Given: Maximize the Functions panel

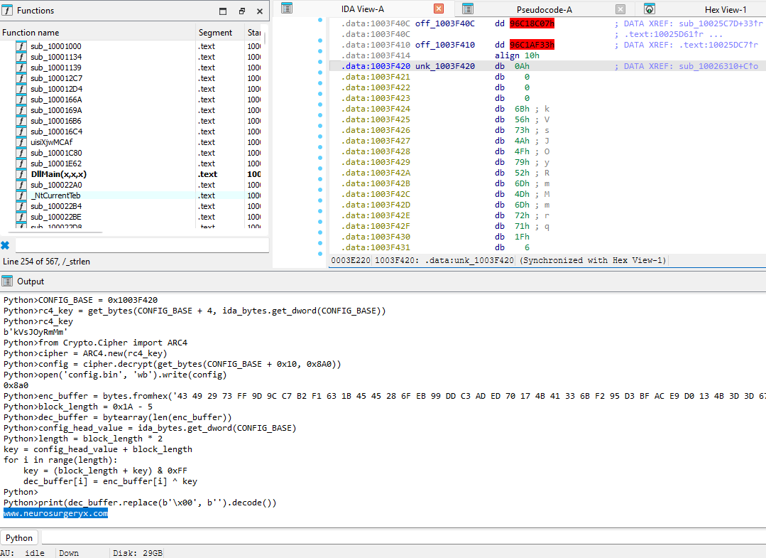Looking at the screenshot, I should tap(223, 11).
